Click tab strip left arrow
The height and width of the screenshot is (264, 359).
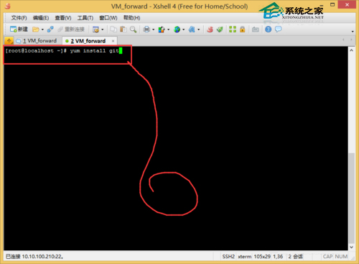[x=343, y=40]
